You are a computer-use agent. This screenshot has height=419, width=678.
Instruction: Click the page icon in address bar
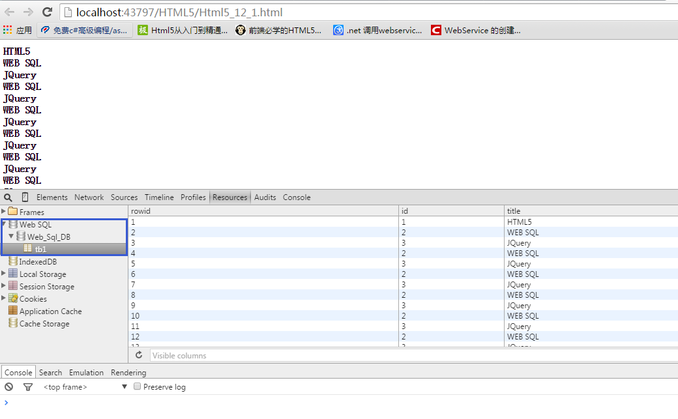click(67, 12)
